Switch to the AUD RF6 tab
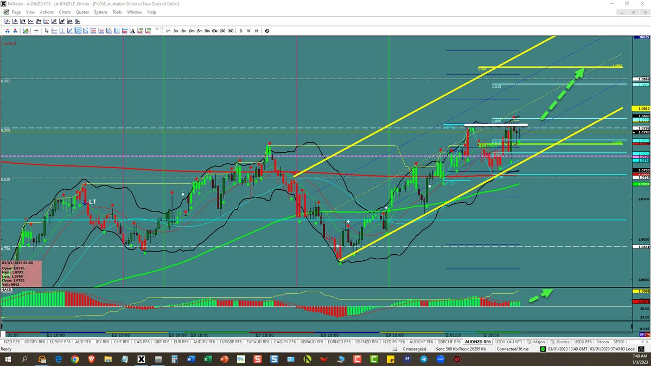651x366 pixels. (x=82, y=342)
